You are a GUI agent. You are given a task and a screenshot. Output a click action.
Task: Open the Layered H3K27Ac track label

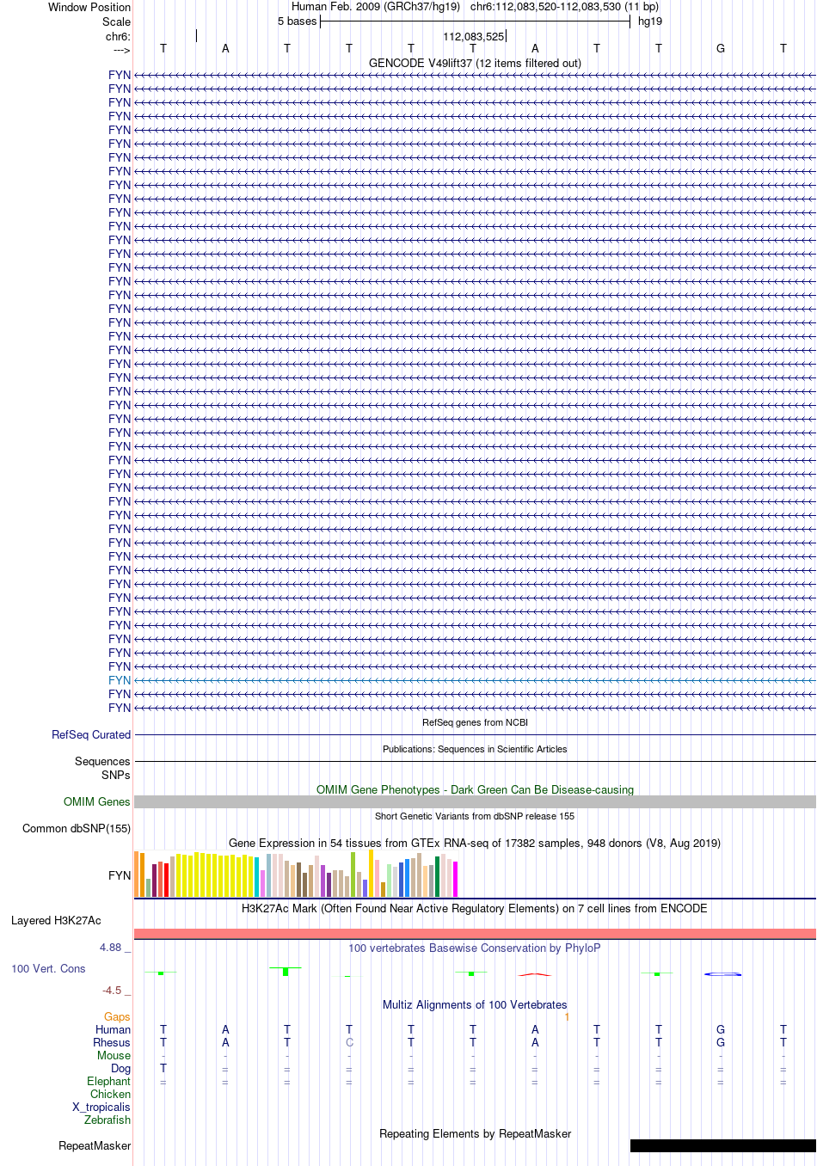[56, 920]
